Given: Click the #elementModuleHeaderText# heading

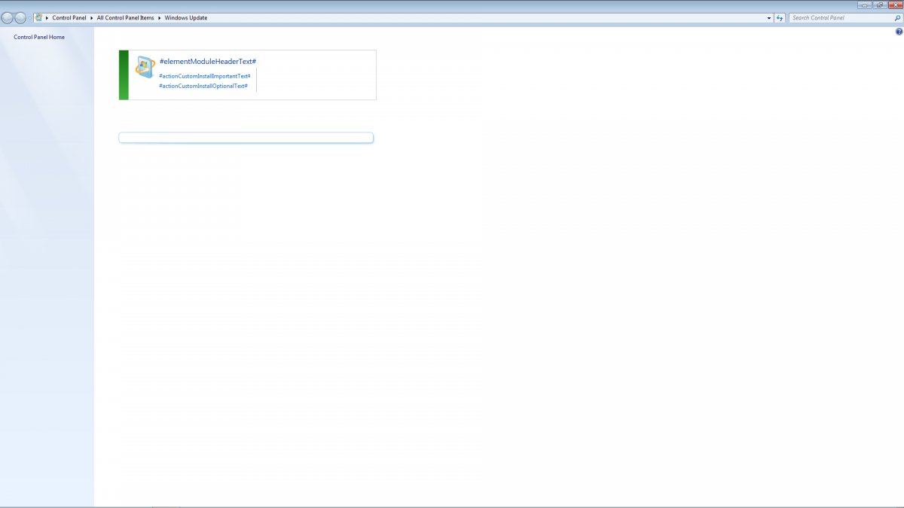Looking at the screenshot, I should click(208, 61).
